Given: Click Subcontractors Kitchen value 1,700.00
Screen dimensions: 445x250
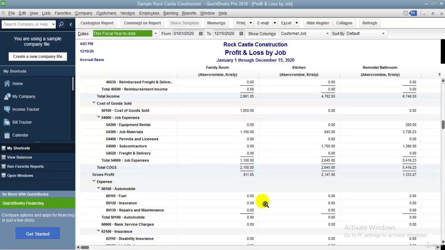Looking at the screenshot, I should [328, 146].
